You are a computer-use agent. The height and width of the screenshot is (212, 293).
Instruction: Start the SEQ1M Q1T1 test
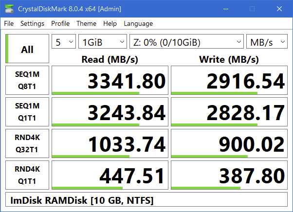[27, 112]
